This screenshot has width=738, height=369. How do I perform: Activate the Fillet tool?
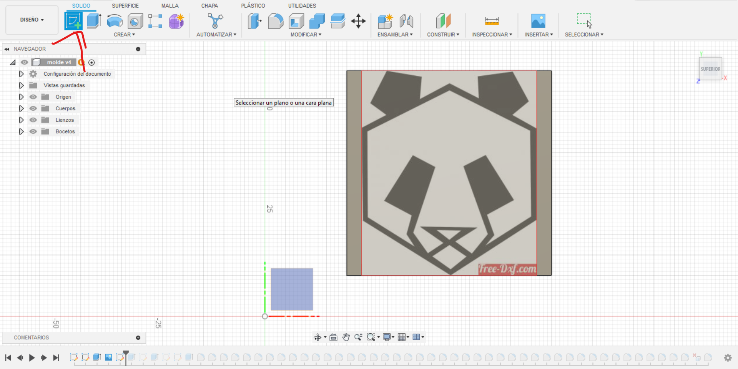point(275,21)
